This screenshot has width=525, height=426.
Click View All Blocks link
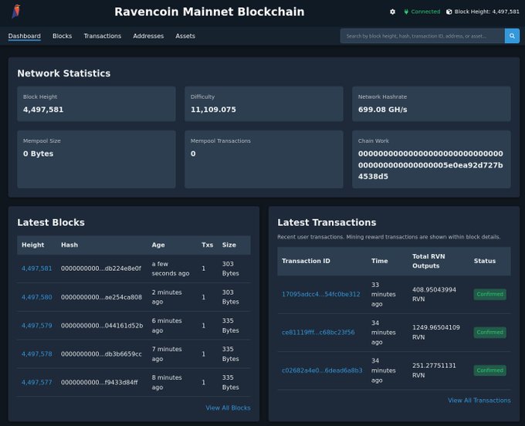click(x=228, y=408)
